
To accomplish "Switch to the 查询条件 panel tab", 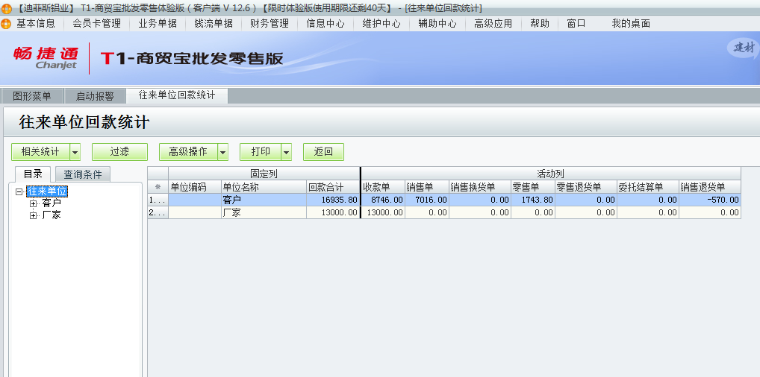I will tap(83, 174).
